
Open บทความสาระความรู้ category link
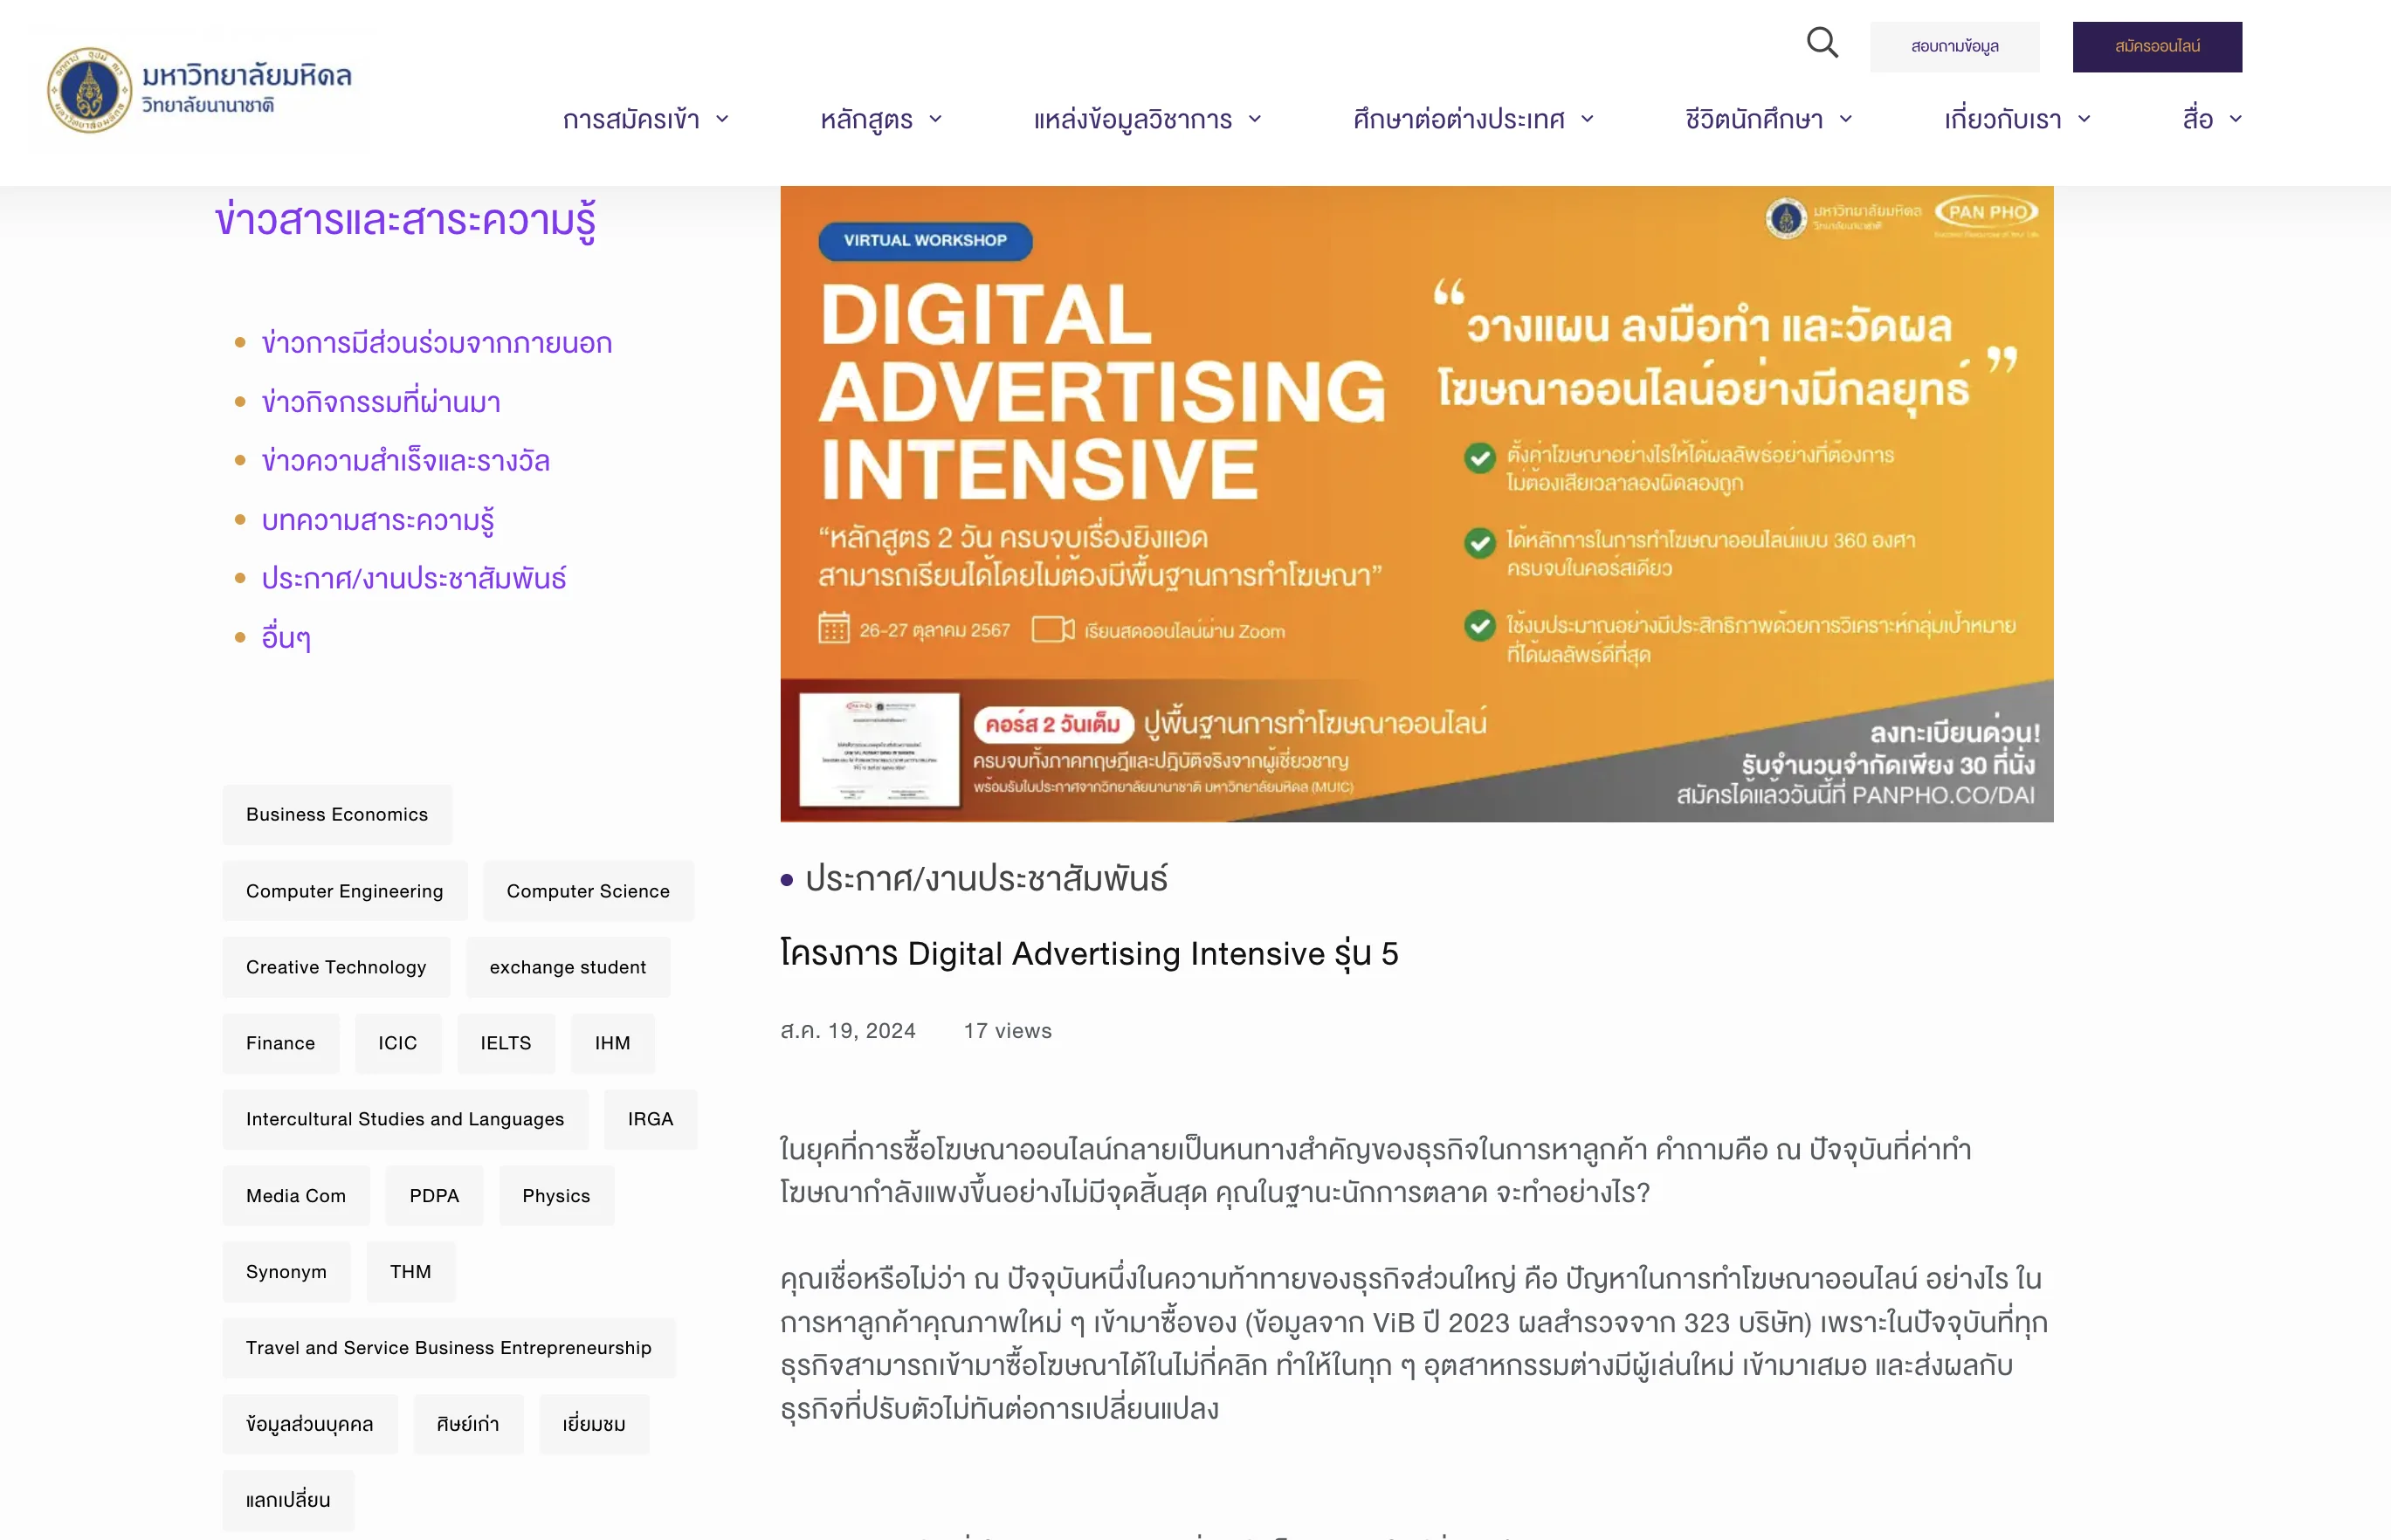pyautogui.click(x=378, y=520)
